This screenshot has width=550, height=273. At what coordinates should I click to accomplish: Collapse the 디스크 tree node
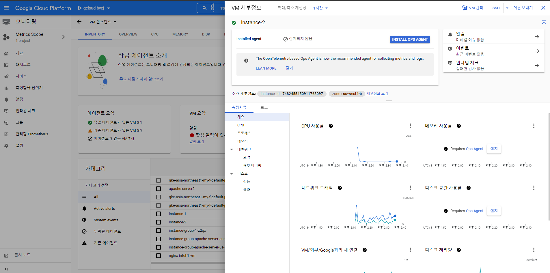click(232, 174)
